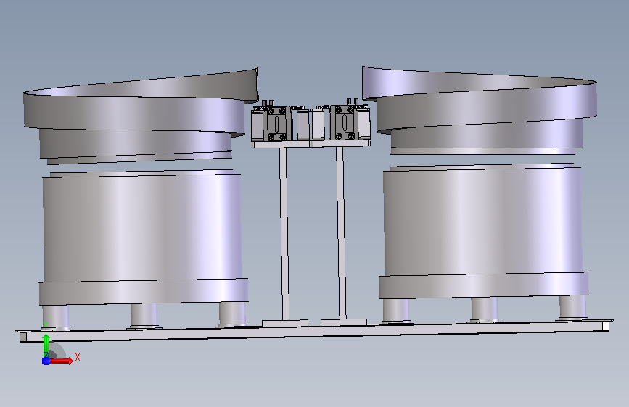Select left post's foot pad on base plate

pyautogui.click(x=285, y=323)
